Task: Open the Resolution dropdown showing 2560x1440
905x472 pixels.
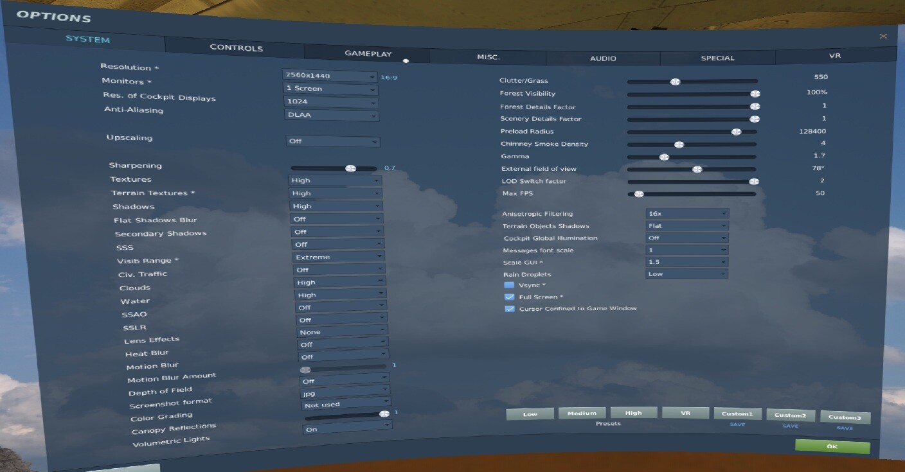Action: point(329,76)
